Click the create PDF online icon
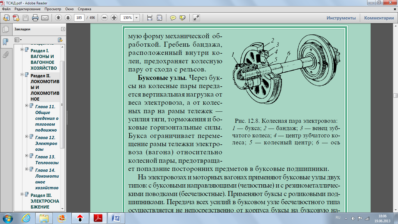Image resolution: width=398 pixels, height=224 pixels. [x=6, y=18]
